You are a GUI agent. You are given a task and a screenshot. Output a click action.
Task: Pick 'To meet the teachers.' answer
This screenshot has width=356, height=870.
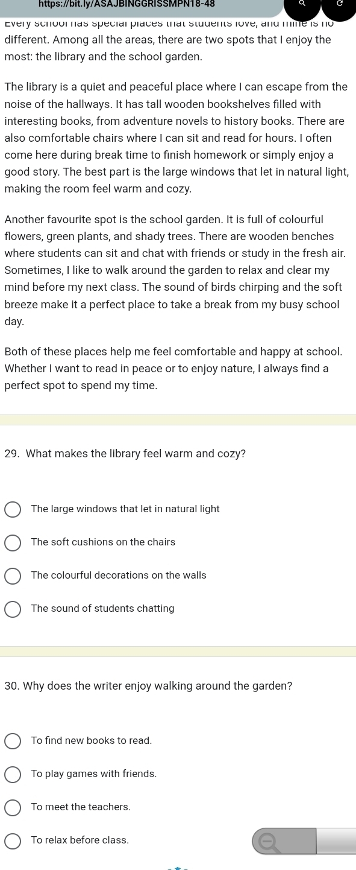[x=68, y=807]
